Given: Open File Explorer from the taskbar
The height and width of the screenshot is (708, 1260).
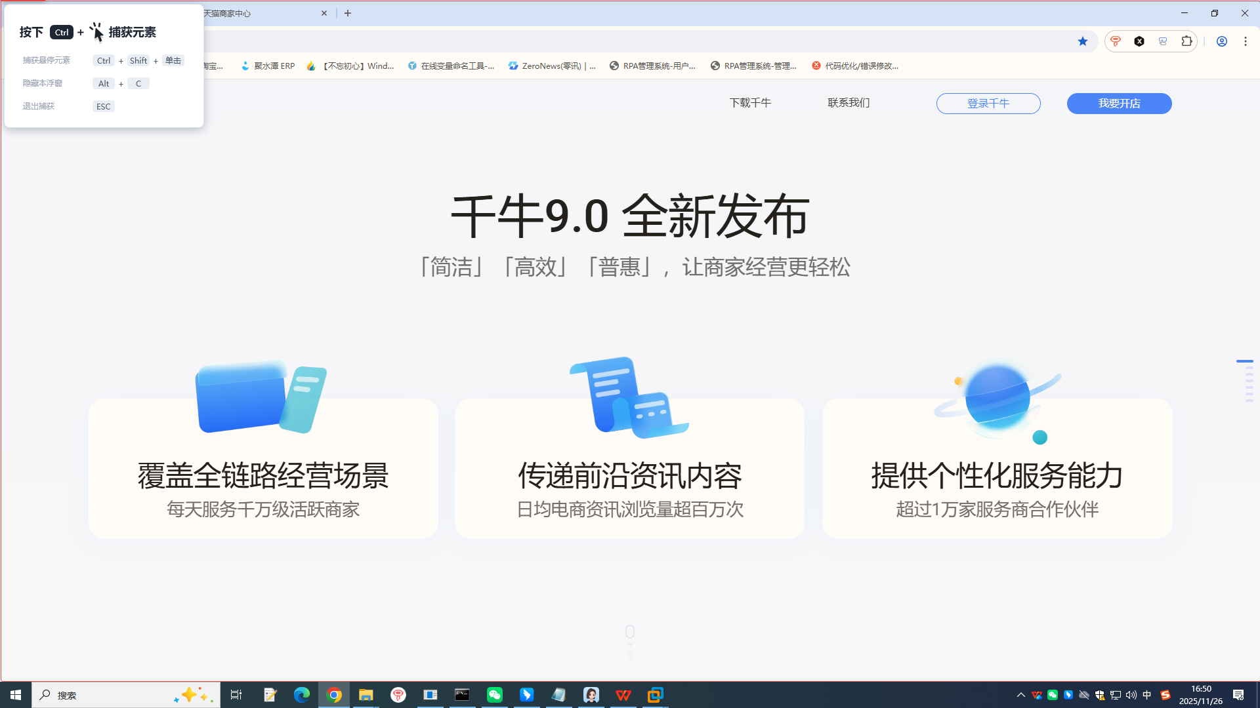Looking at the screenshot, I should (x=366, y=695).
